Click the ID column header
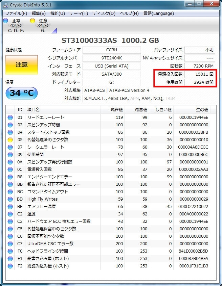The image size is (222, 286). (20, 110)
